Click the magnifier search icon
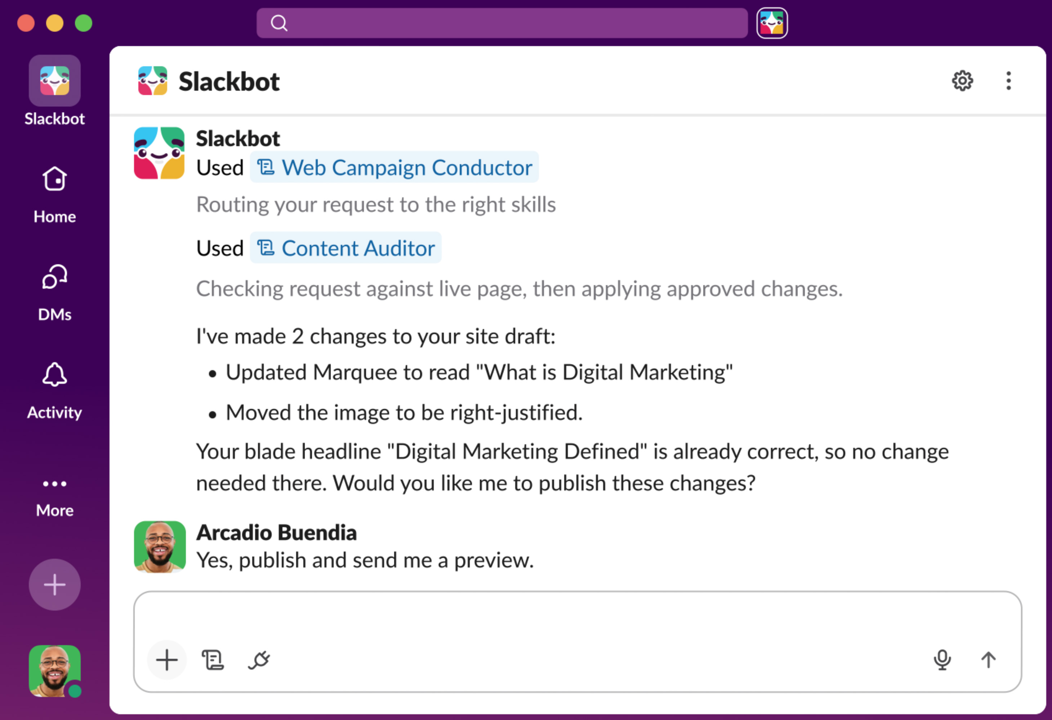 click(x=279, y=23)
